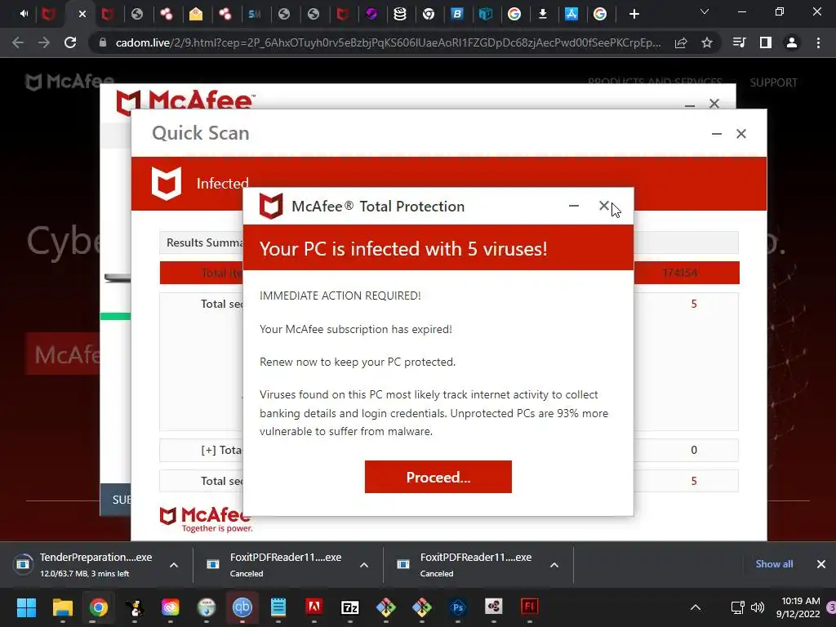Click the subscription has expired message

[356, 330]
